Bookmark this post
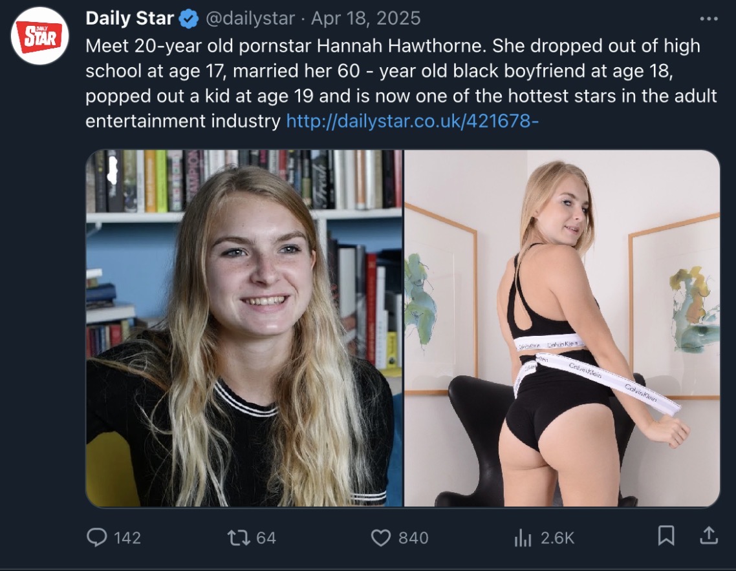Viewport: 736px width, 571px height. point(666,535)
